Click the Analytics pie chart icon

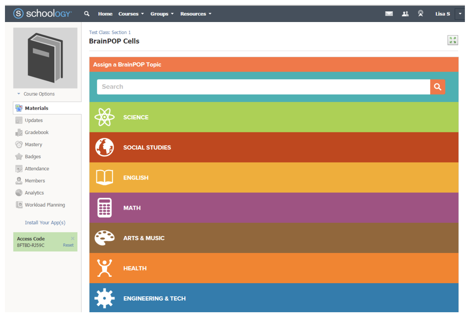pos(19,193)
